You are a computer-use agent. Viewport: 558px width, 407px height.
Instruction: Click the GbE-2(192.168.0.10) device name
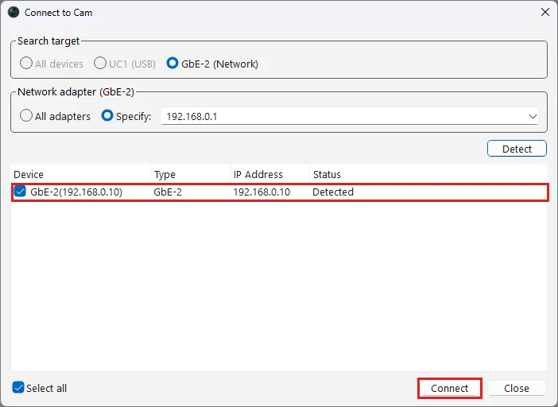76,192
